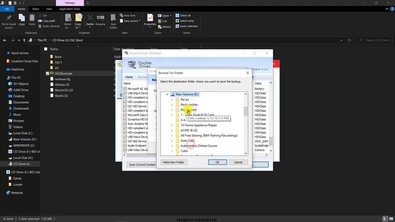Click folder tree vertical scrollbar thumb
This screenshot has width=395, height=222.
tap(246, 111)
